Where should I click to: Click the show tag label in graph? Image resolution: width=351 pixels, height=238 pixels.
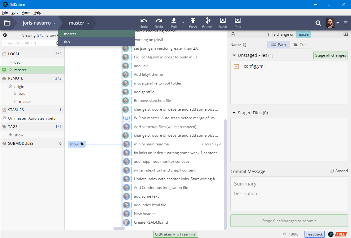pos(77,144)
